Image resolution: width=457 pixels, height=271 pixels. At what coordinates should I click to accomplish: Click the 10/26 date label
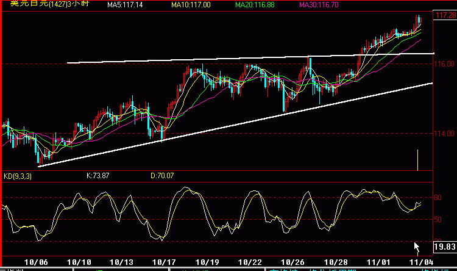[292, 262]
